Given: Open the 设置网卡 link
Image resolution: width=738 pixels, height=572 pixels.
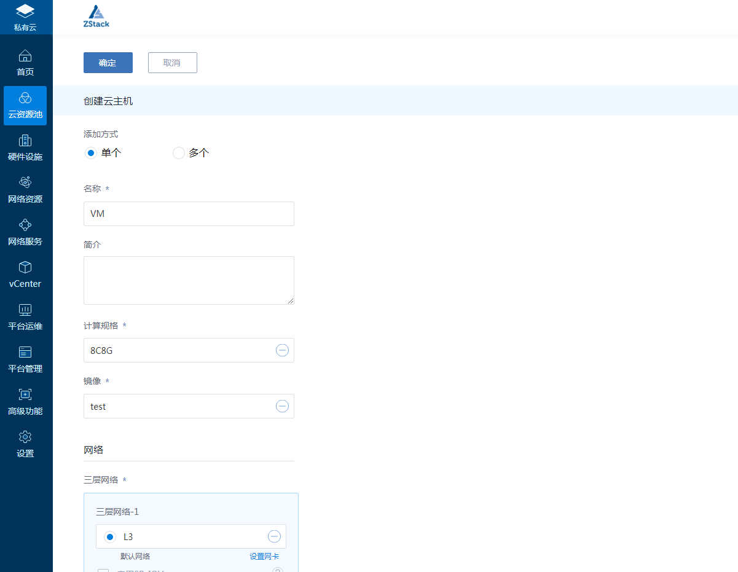Looking at the screenshot, I should click(264, 555).
